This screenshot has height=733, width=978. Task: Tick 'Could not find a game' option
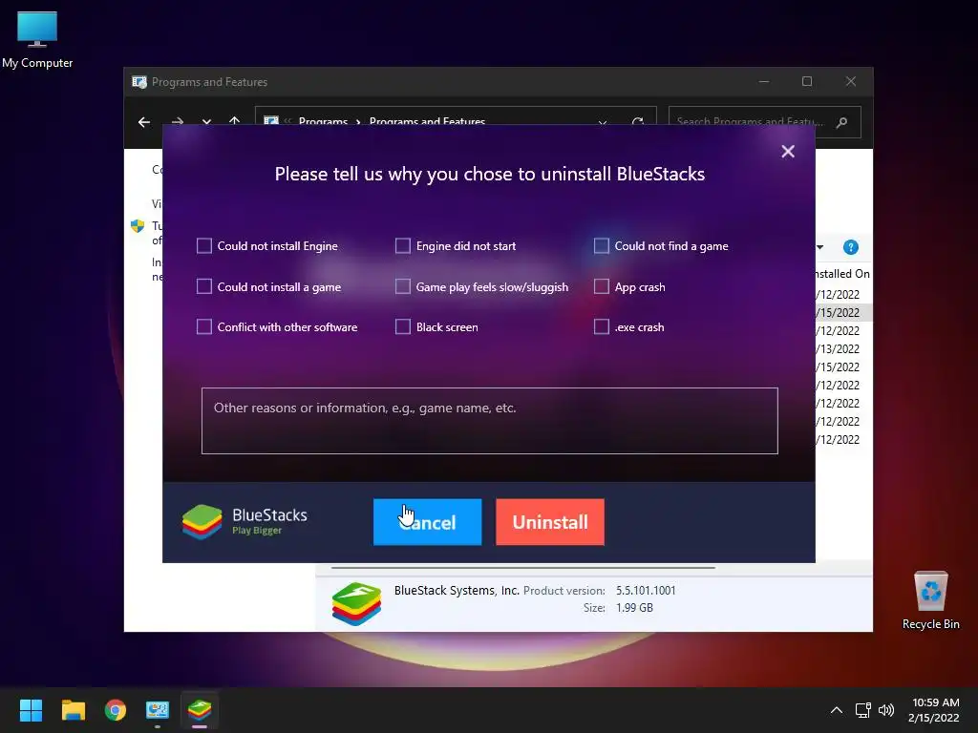(602, 245)
